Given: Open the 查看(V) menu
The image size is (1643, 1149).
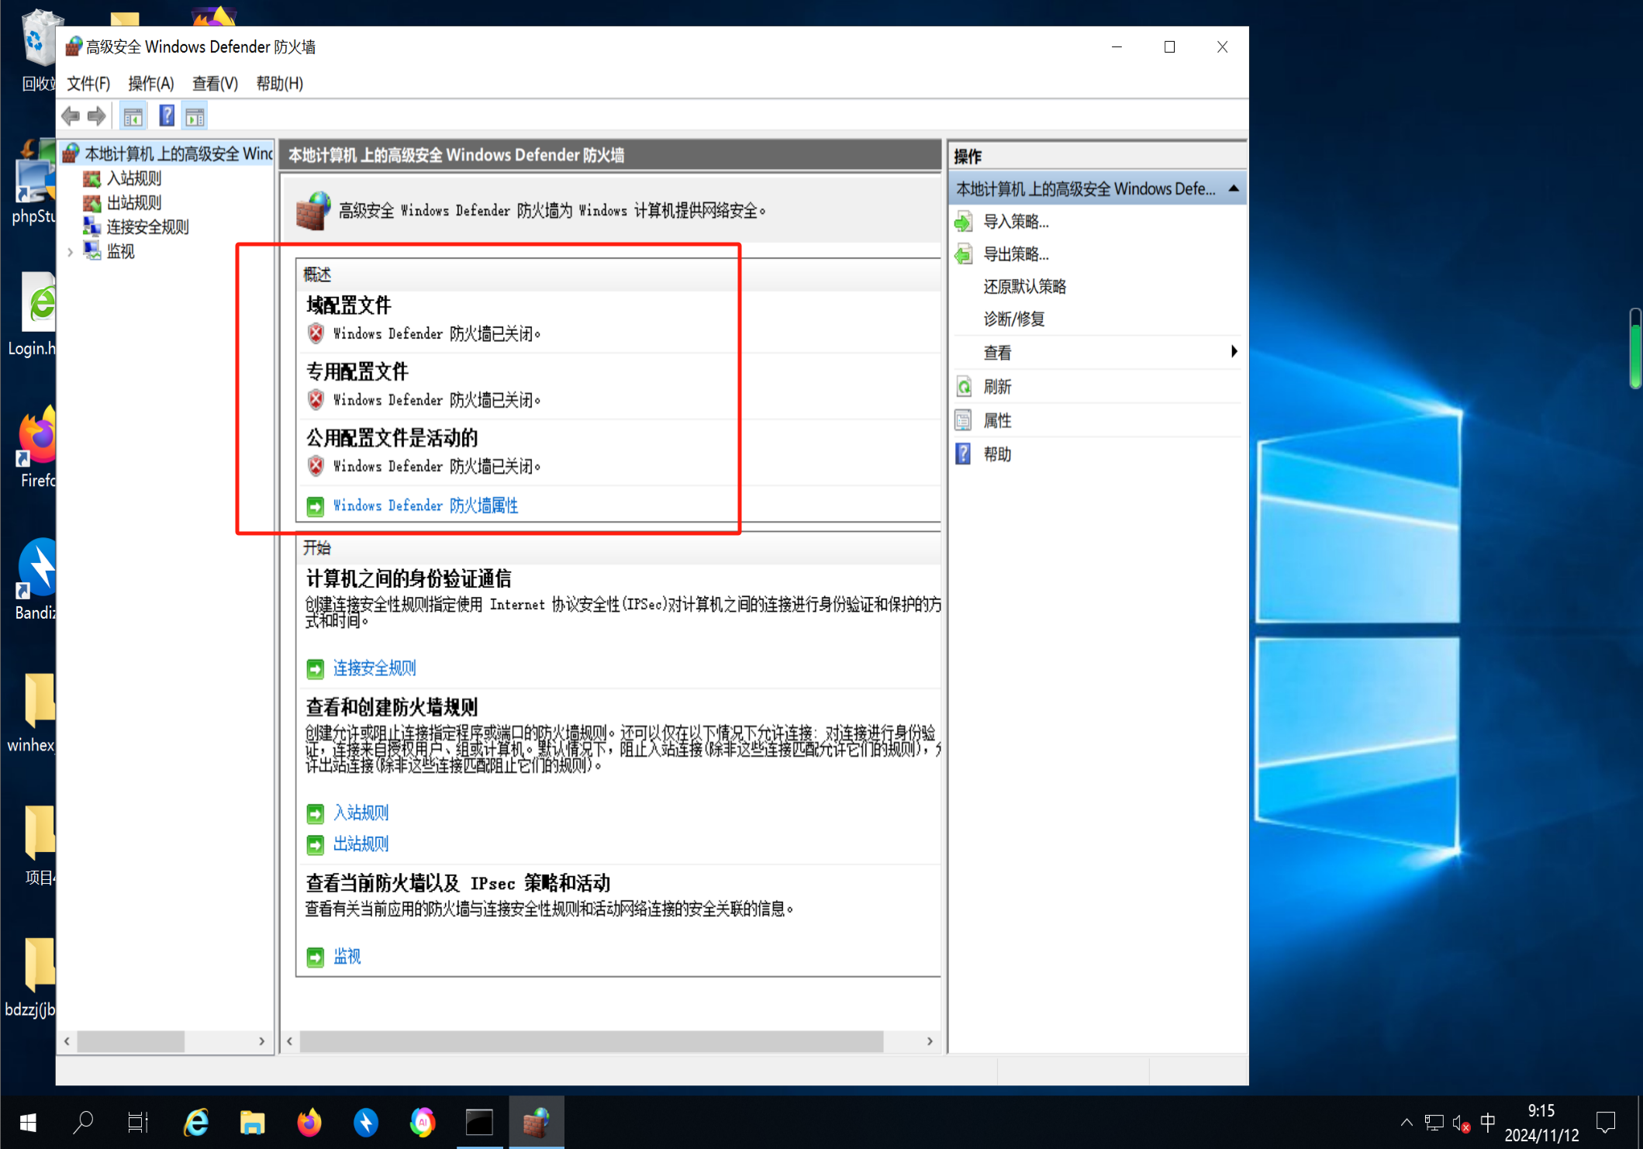Looking at the screenshot, I should 215,83.
